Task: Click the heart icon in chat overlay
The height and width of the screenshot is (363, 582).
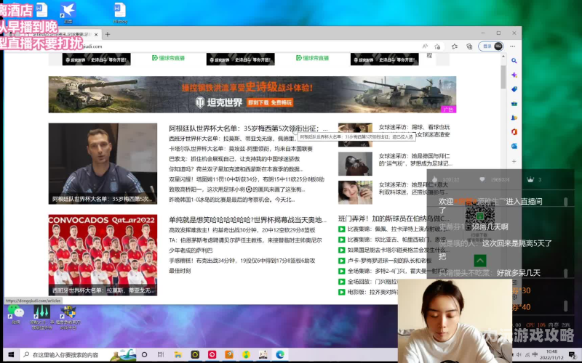Action: (x=482, y=179)
